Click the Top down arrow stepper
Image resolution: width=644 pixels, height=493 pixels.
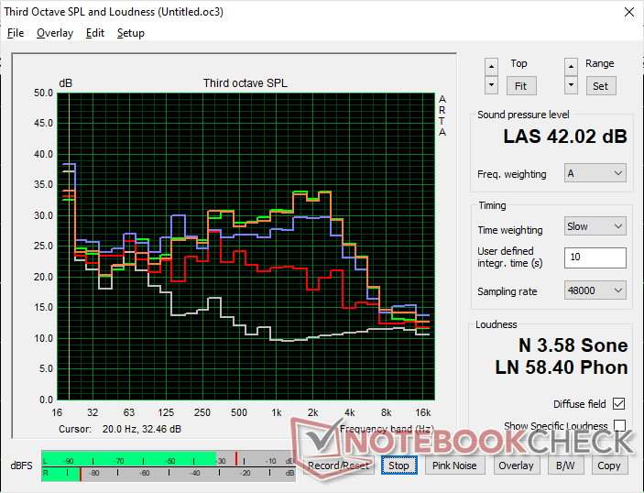pos(492,84)
